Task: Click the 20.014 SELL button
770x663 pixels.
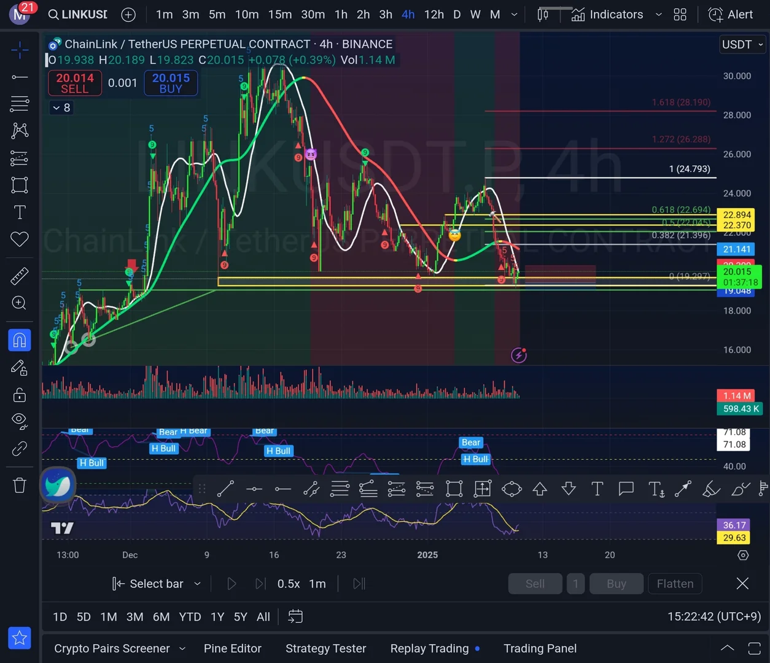Action: (75, 83)
